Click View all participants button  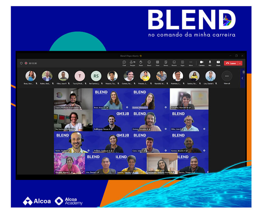click(227, 76)
